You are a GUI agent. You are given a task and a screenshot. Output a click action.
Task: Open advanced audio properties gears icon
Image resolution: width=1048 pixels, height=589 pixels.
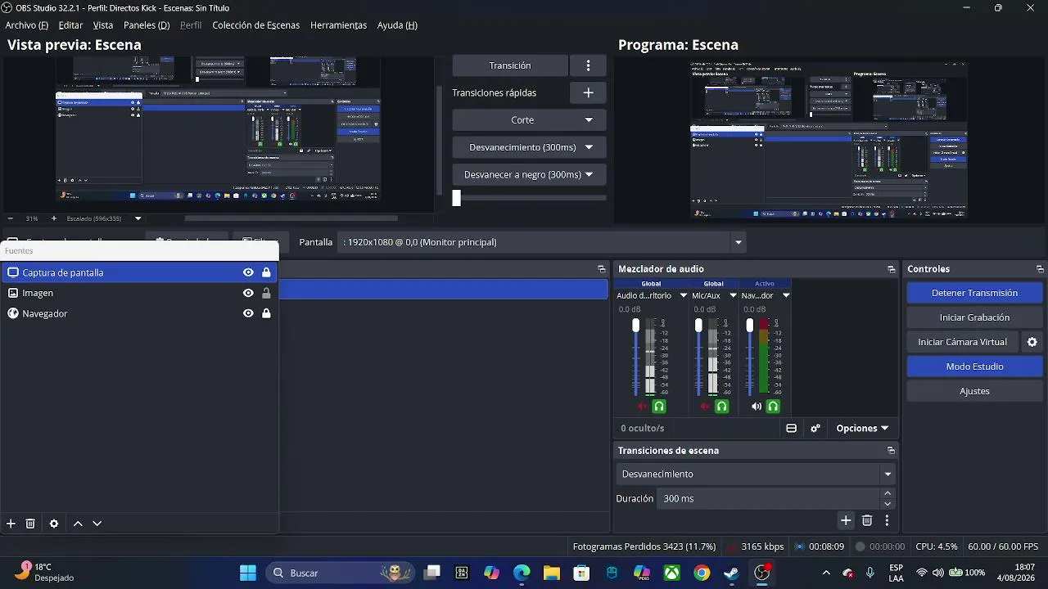click(815, 429)
